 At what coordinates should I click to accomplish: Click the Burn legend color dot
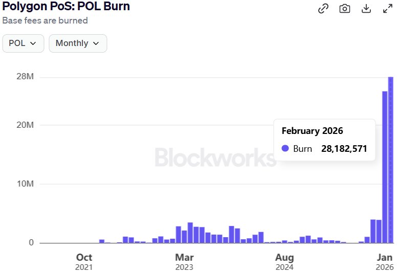tap(285, 148)
